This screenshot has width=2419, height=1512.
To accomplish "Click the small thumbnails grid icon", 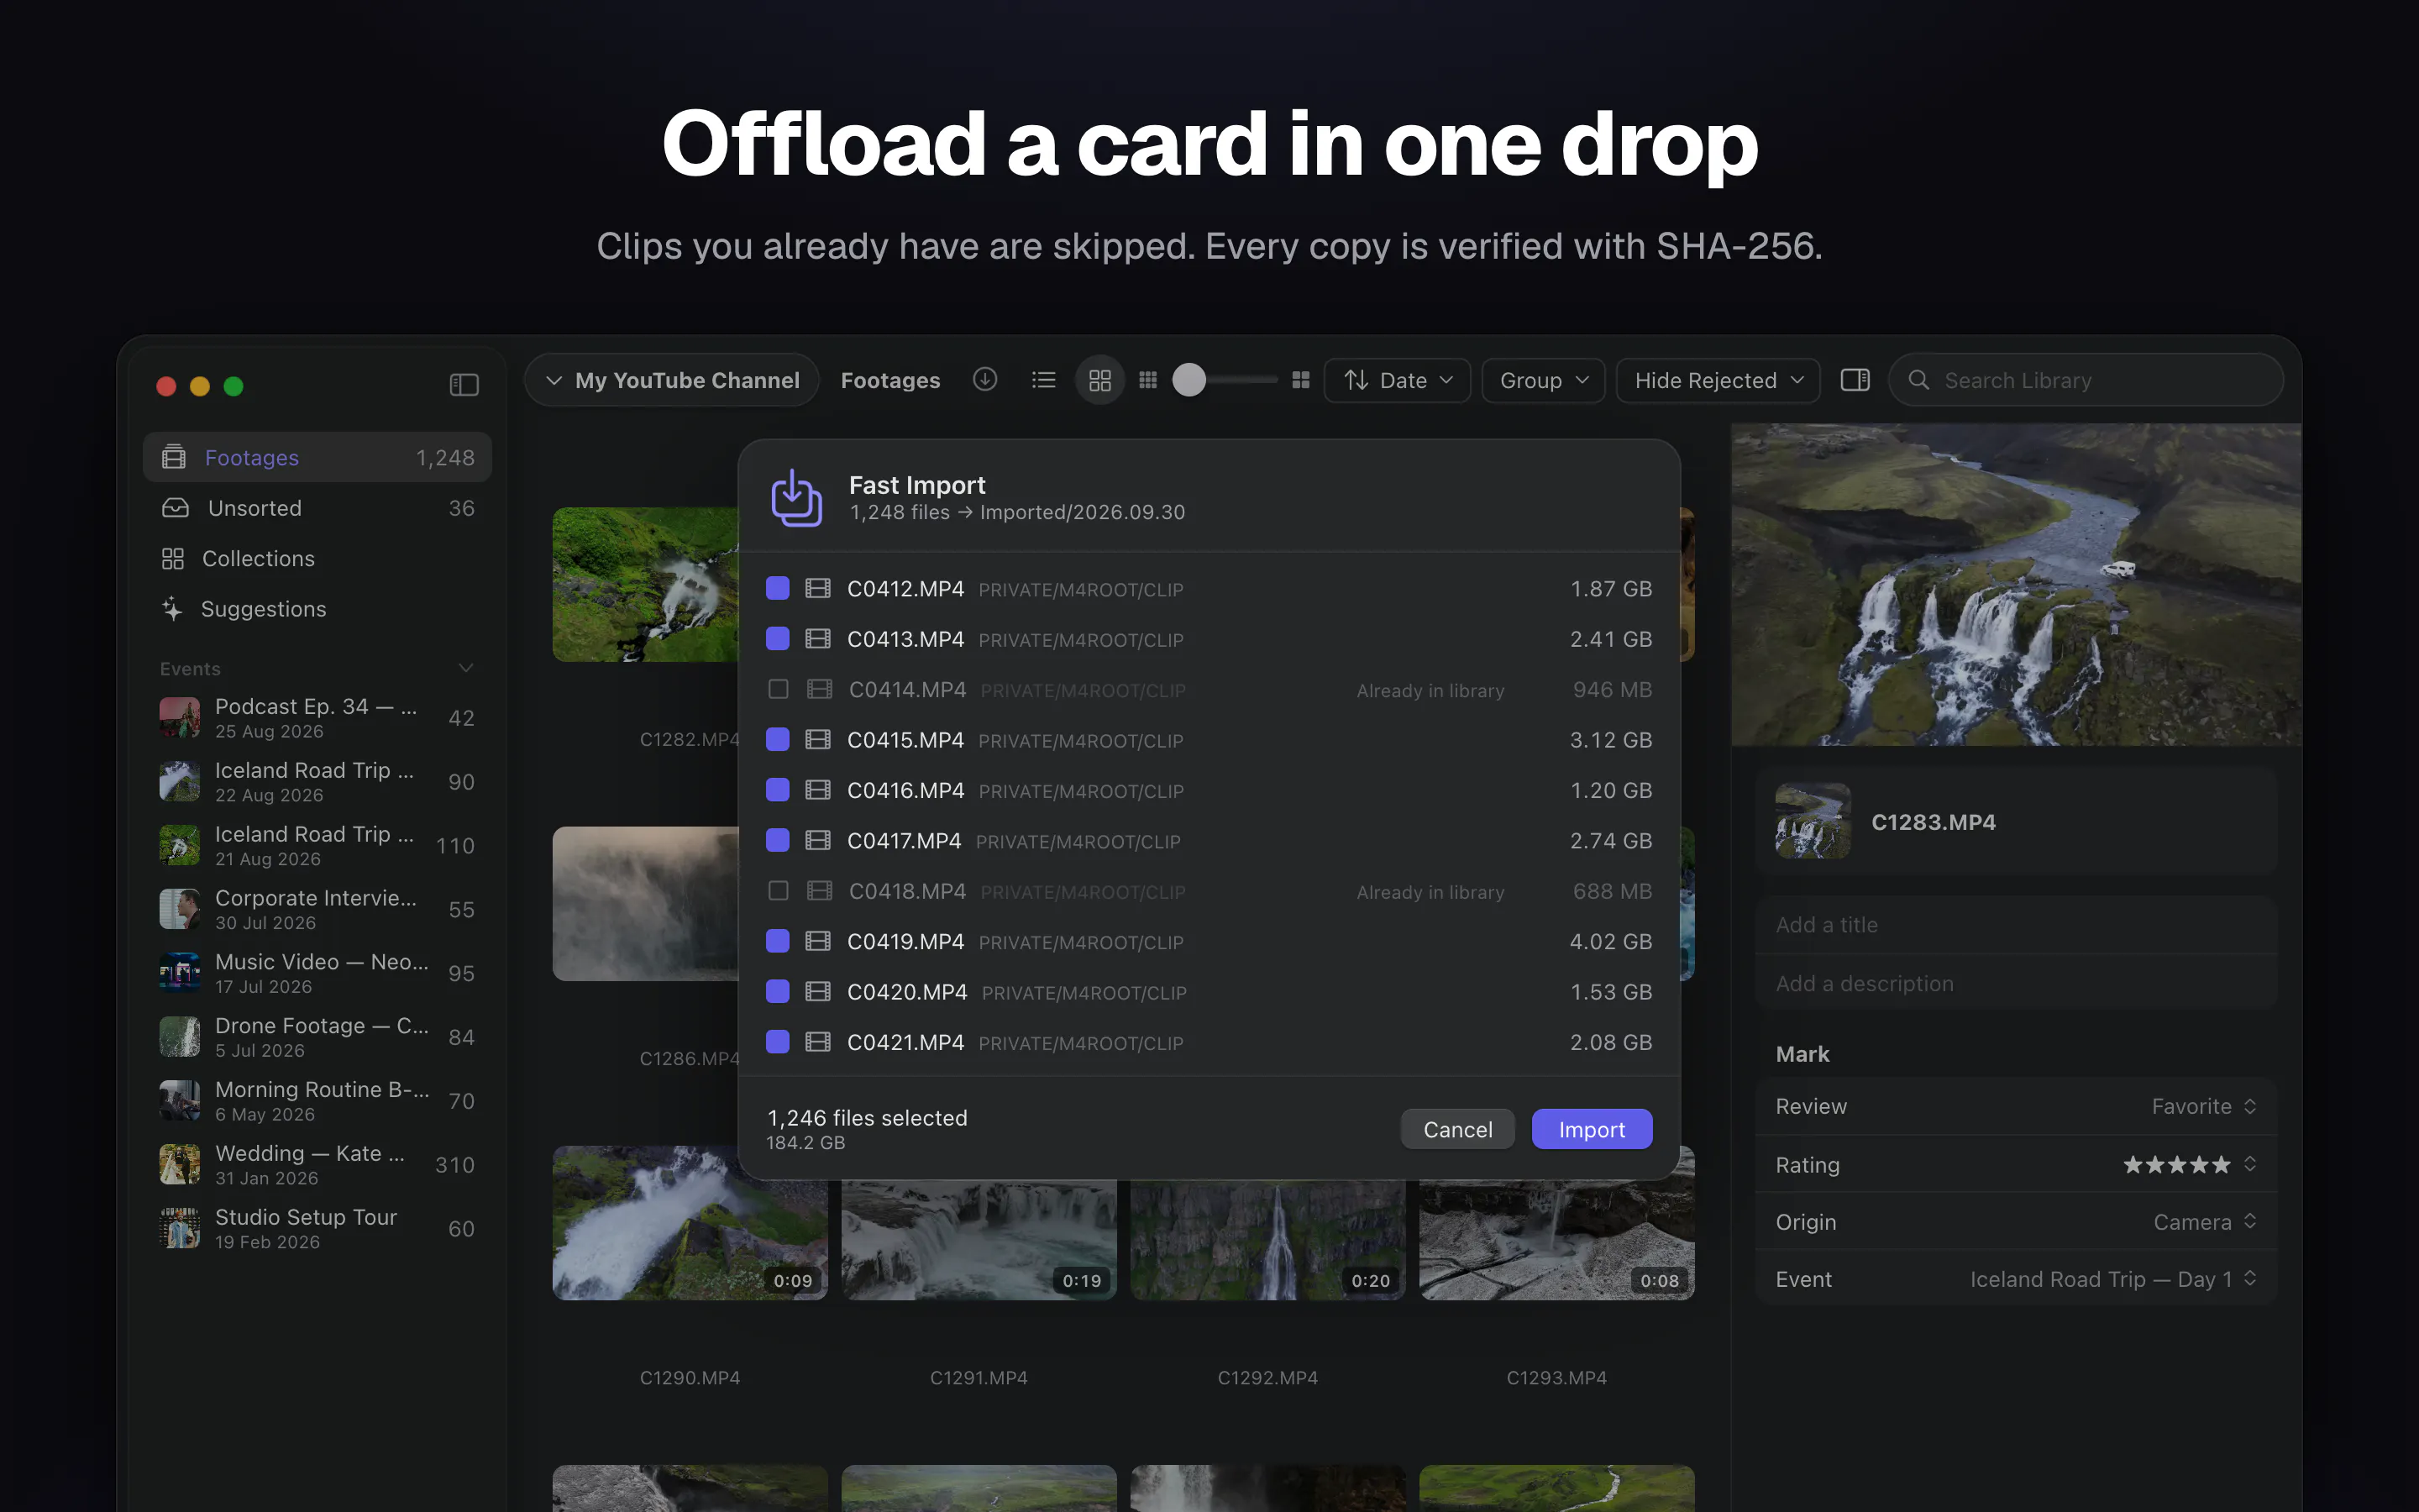I will [1147, 380].
